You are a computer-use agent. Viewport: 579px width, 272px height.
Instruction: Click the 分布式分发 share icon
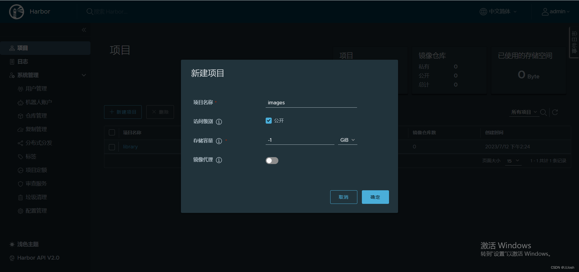coord(21,143)
